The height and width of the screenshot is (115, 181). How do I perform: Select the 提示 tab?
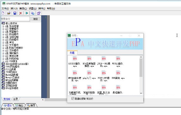[8, 105]
